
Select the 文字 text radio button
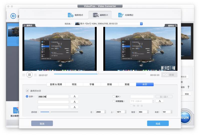click(x=27, y=96)
